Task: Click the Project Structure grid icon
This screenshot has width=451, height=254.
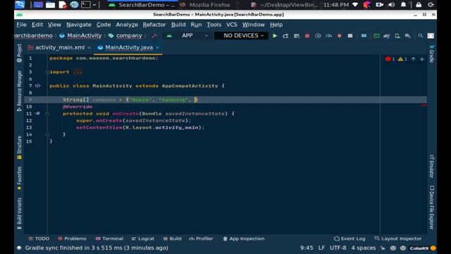Action: click(364, 36)
